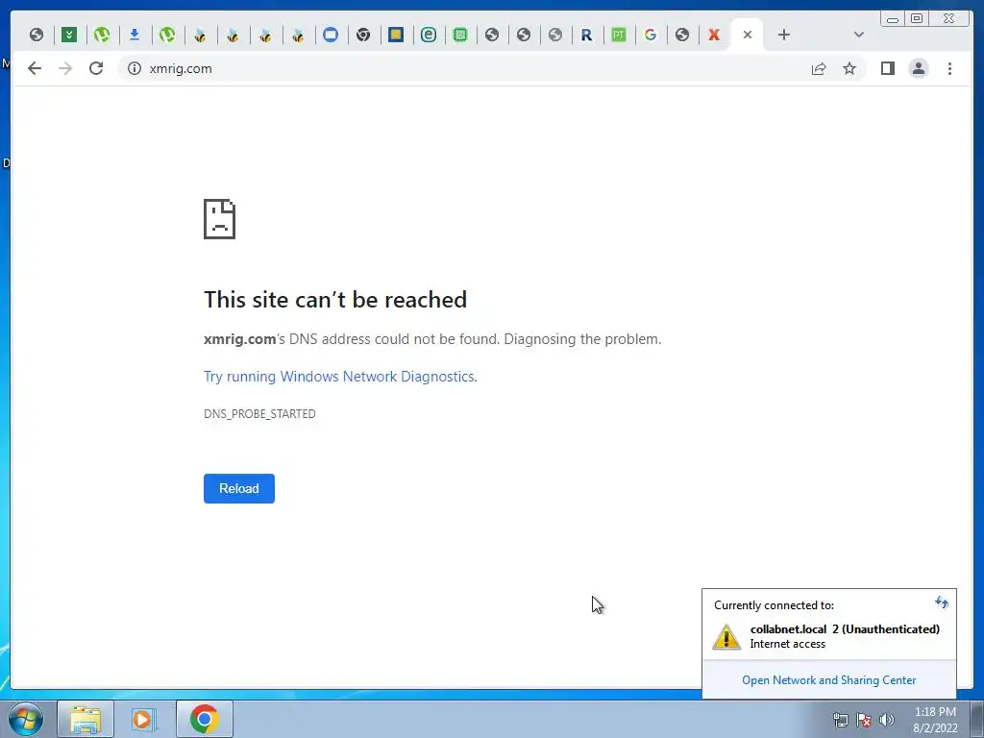Click the taskbar clock showing 1:18 PM
The width and height of the screenshot is (984, 738).
[935, 720]
